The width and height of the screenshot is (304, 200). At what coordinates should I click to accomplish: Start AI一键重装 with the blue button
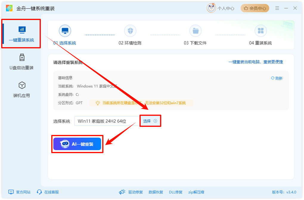click(77, 144)
